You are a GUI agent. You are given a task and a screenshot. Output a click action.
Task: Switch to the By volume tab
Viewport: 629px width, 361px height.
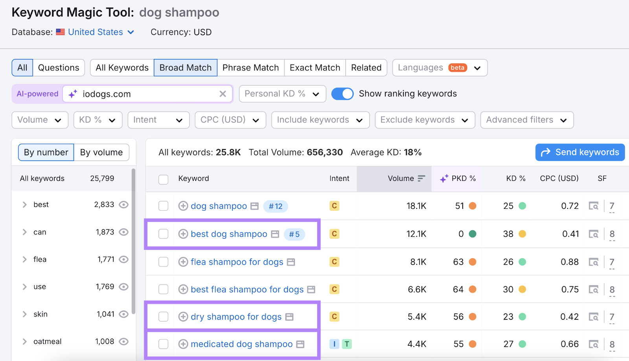[101, 152]
